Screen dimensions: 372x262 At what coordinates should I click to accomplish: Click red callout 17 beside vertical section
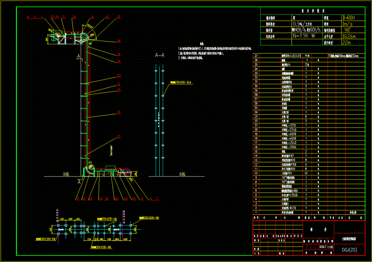(119, 137)
